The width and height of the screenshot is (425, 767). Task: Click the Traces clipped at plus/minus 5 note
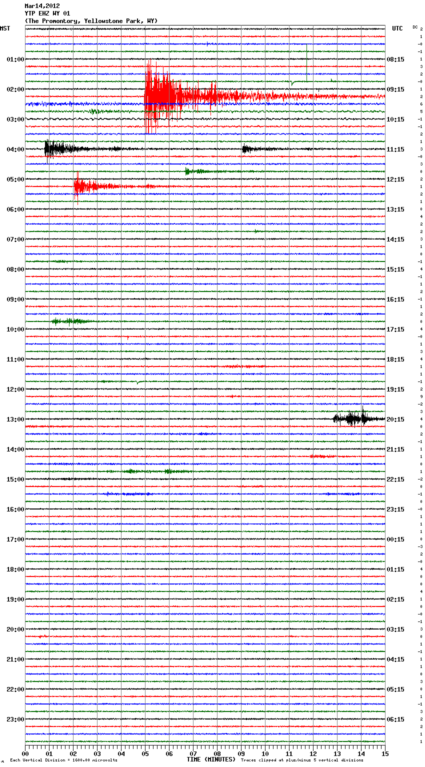click(x=302, y=760)
